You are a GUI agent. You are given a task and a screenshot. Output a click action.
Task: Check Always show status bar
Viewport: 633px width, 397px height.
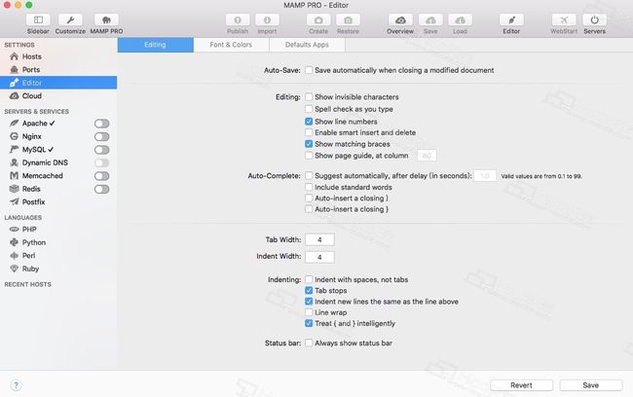pyautogui.click(x=309, y=343)
